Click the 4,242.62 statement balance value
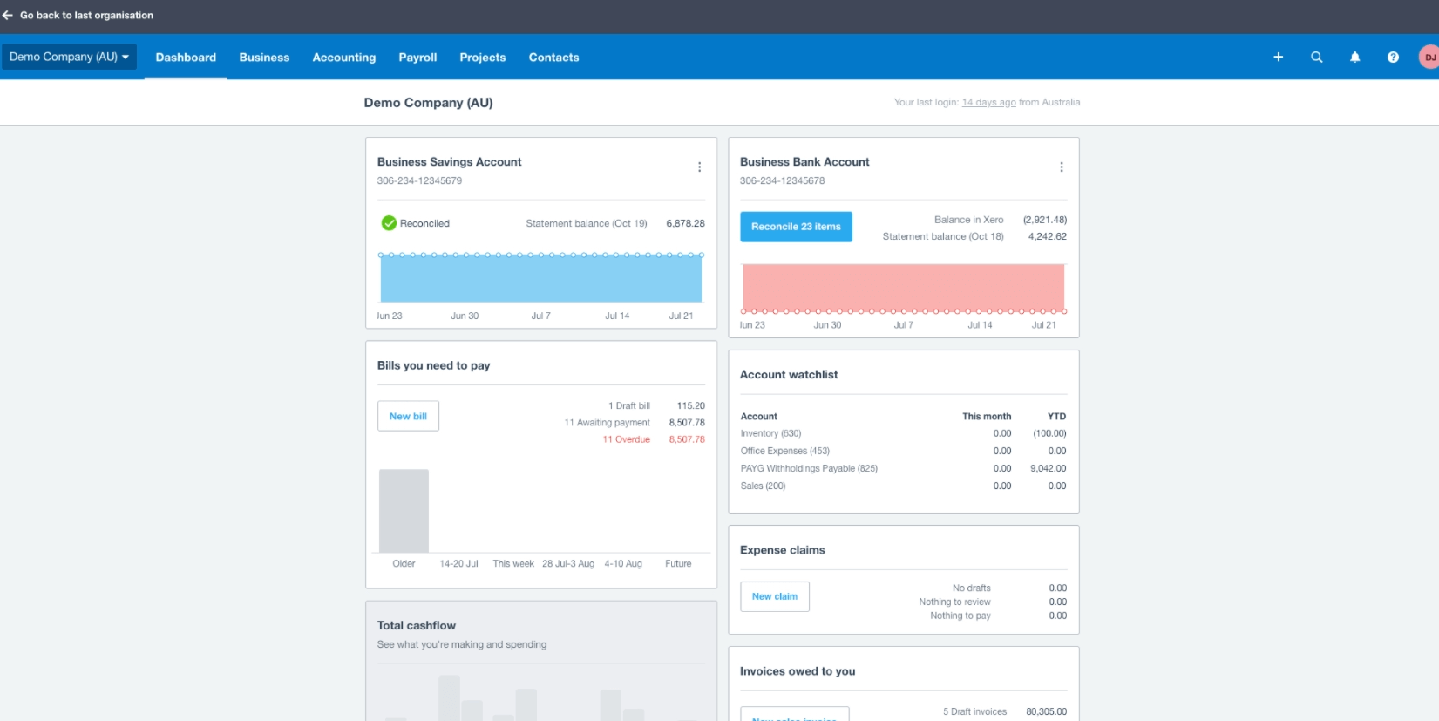Viewport: 1439px width, 721px height. point(1047,236)
